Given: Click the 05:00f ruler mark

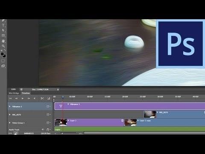Looking at the screenshot, I should pos(72,97).
